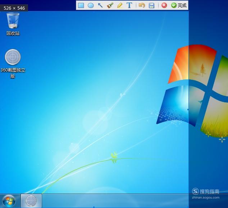The image size is (228, 208).
Task: Select the brush tool in toolbar
Action: click(x=110, y=5)
